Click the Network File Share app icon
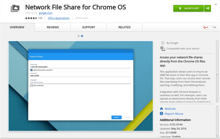The height and width of the screenshot is (139, 220). pos(15,9)
